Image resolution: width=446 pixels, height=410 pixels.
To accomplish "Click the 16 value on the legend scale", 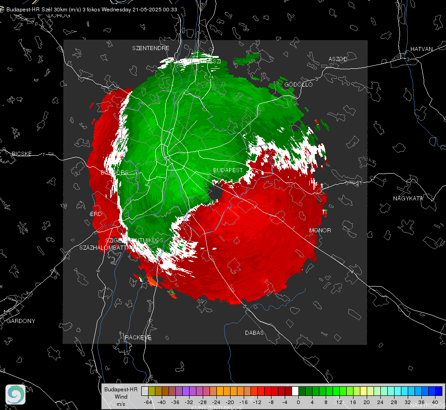I will point(353,402).
